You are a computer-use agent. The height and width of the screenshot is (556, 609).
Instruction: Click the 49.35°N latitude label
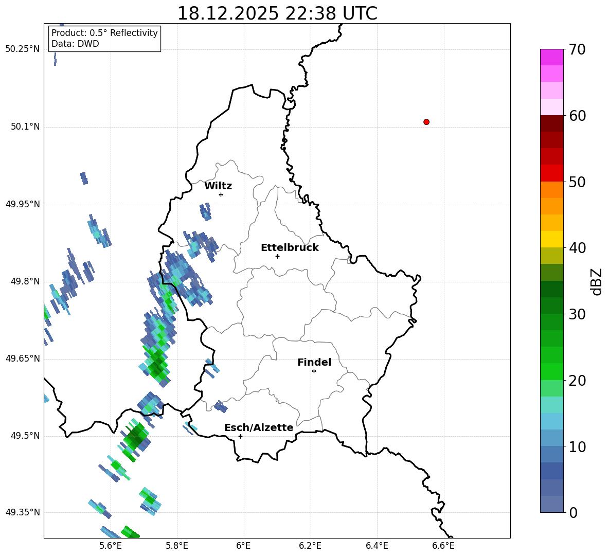23,512
